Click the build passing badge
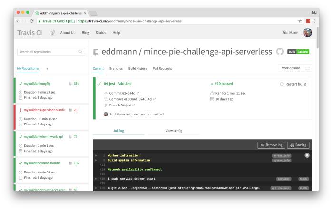 click(298, 52)
